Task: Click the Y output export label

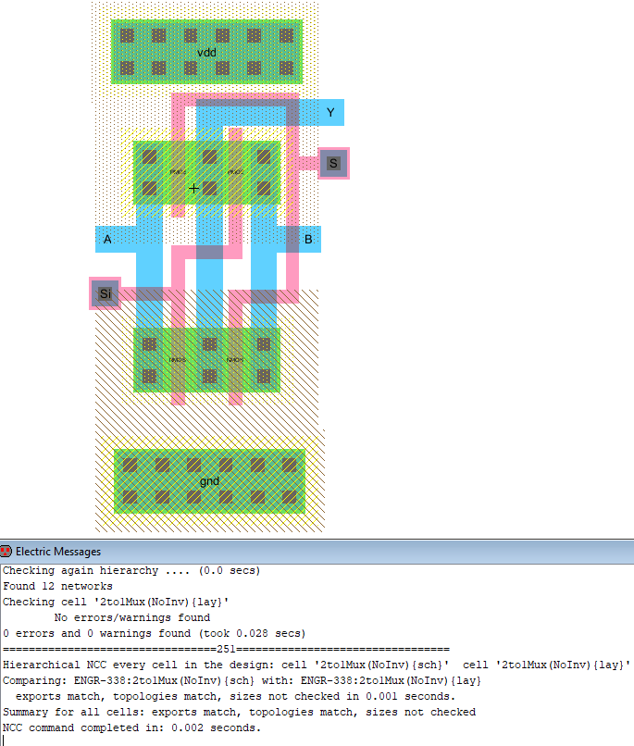Action: [330, 113]
